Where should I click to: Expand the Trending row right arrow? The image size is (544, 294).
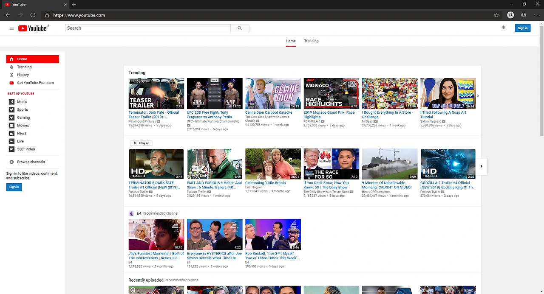[x=478, y=96]
